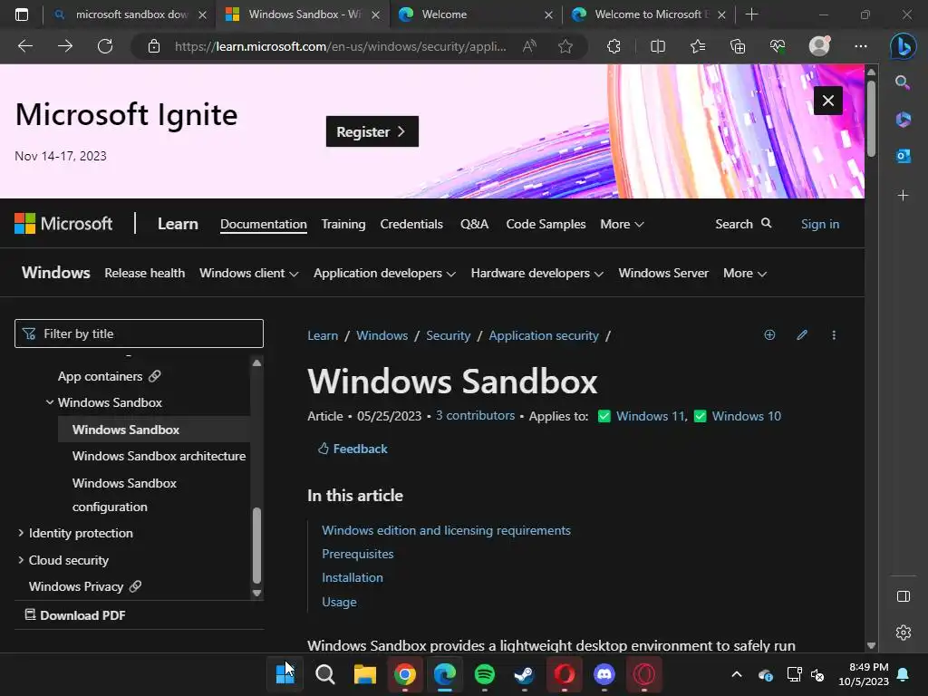Click the browser Back arrow
Screen dimensions: 928x696
click(x=25, y=46)
